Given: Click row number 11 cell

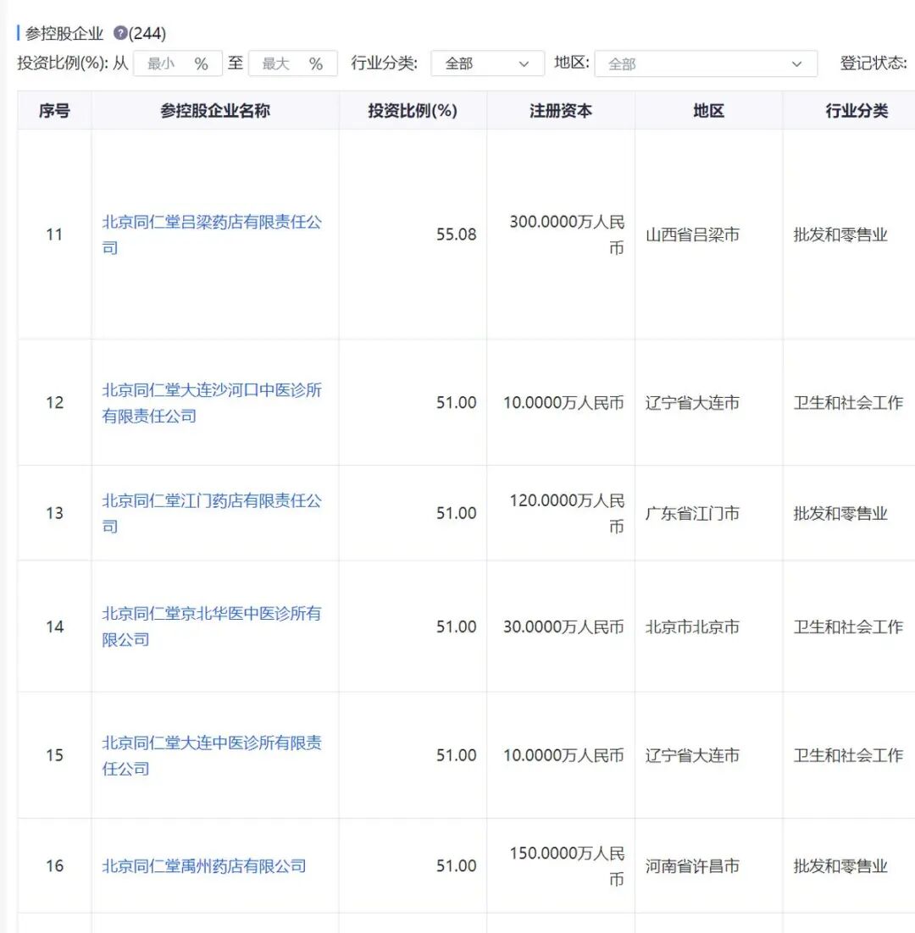Looking at the screenshot, I should pyautogui.click(x=54, y=235).
